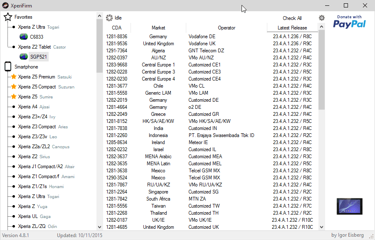Select the Customized IN India row
Image resolution: width=375 pixels, height=240 pixels.
[x=211, y=128]
